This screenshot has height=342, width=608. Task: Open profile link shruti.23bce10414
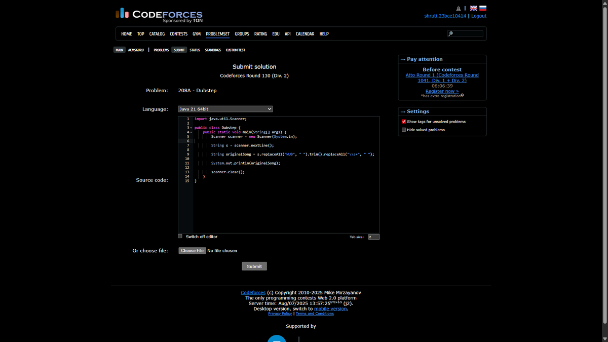445,16
